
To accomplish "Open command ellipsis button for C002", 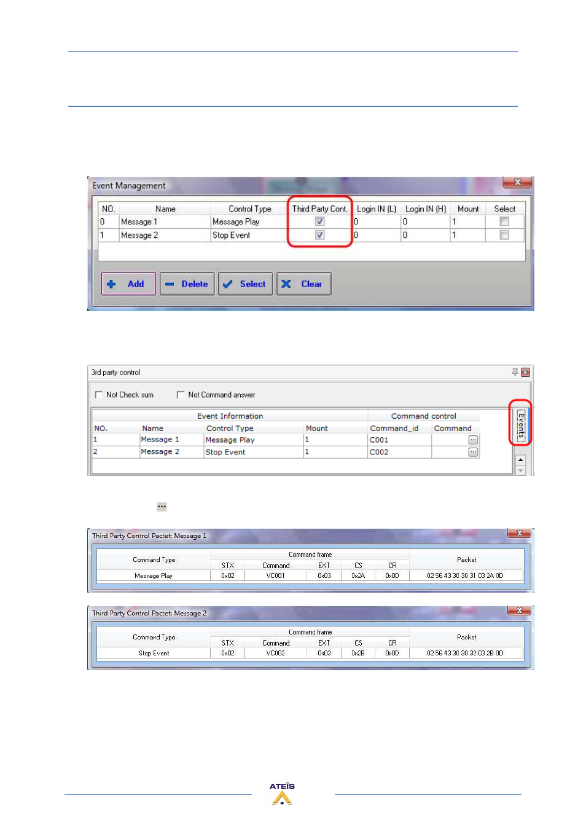I will [x=473, y=453].
